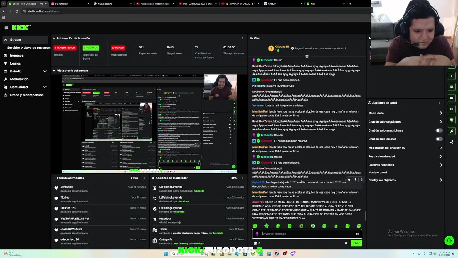This screenshot has height=258, width=458.
Task: Open chat settings gear icon
Action: pyautogui.click(x=346, y=243)
